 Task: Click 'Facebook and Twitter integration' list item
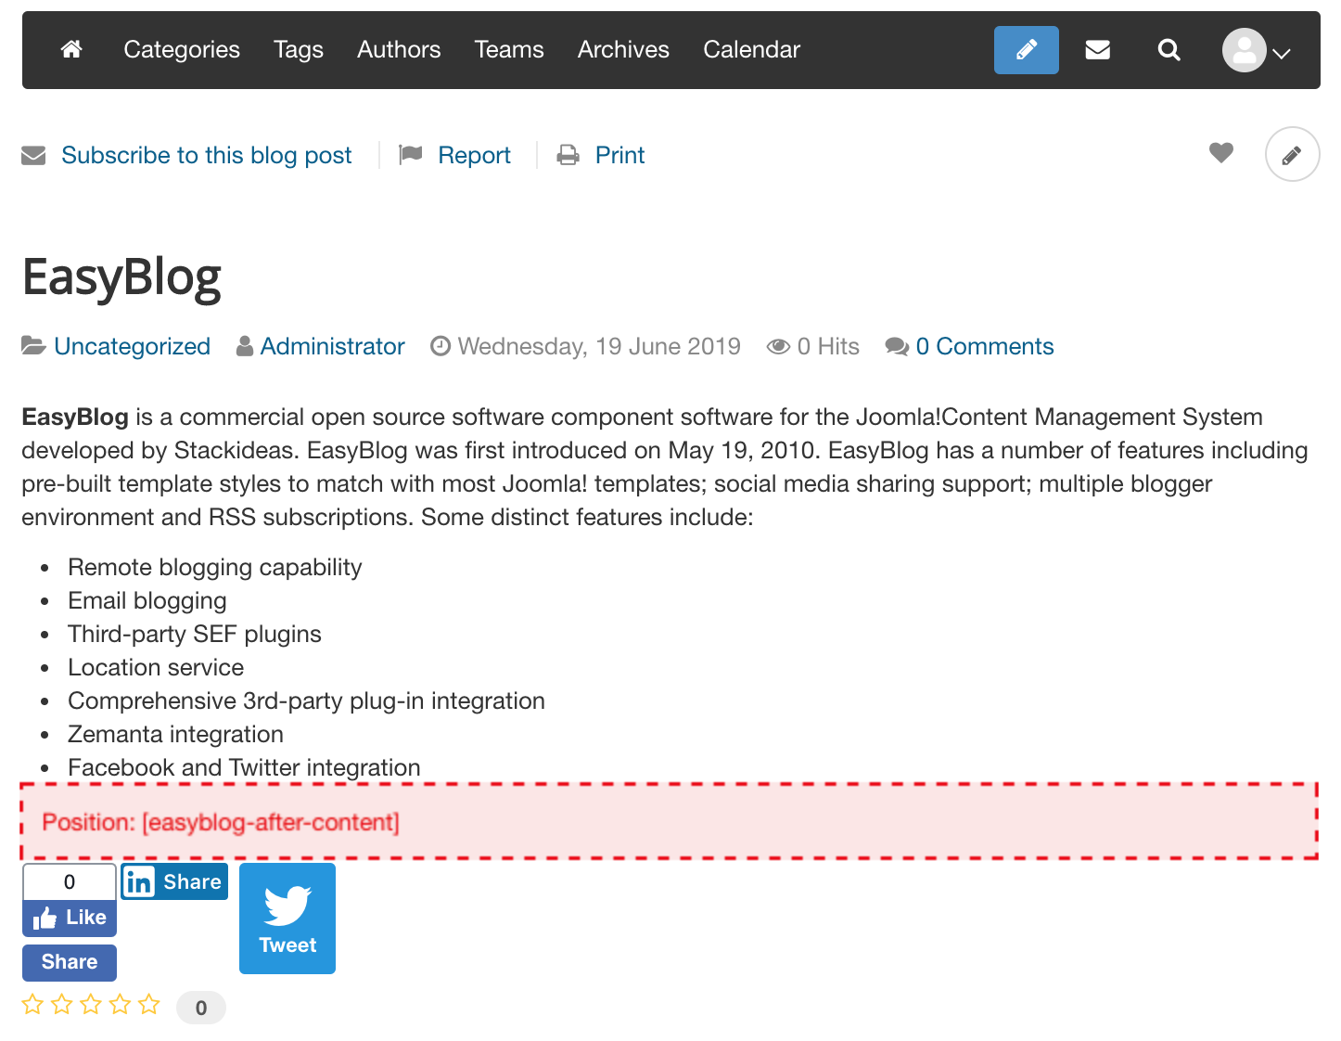coord(244,767)
